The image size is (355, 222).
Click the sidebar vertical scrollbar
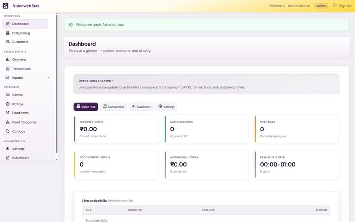pos(57,84)
